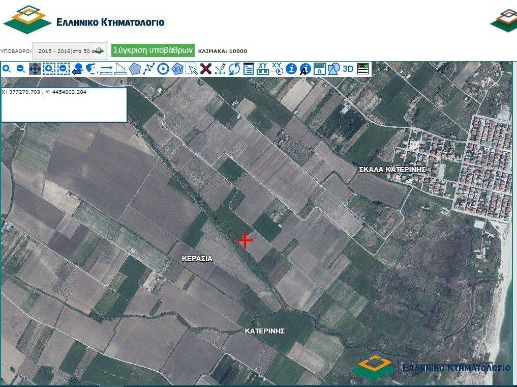Click the zoom out magnifier tool
The image size is (517, 387).
21,69
